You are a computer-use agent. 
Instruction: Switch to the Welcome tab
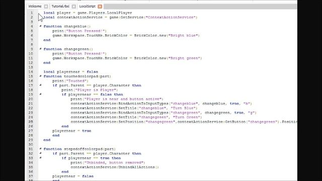click(x=35, y=7)
